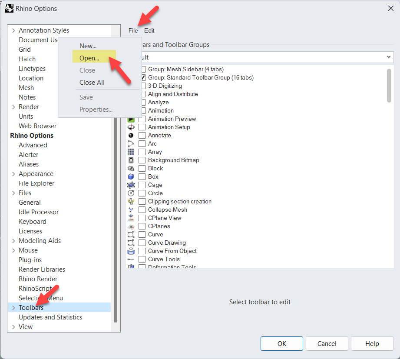Click the green Animation Preview toolbar icon
Image resolution: width=400 pixels, height=359 pixels.
[131, 119]
